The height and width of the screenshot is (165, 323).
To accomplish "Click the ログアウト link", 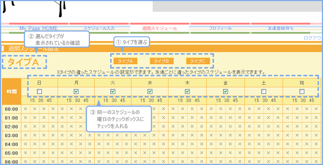I will [312, 38].
